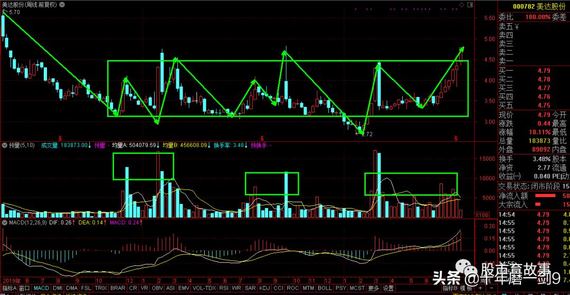The width and height of the screenshot is (570, 295).
Task: Switch to the VOL-TDX indicator tab
Action: 204,288
